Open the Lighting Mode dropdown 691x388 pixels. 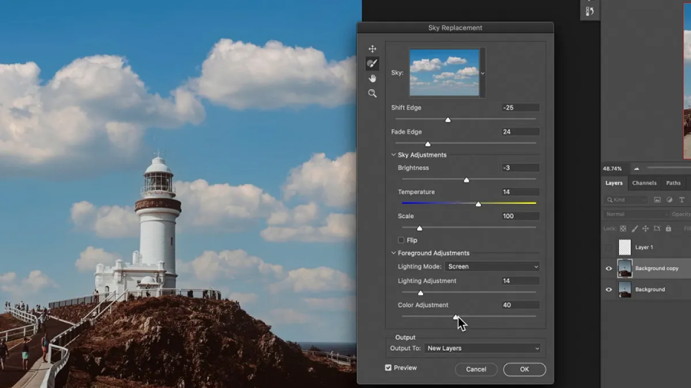click(492, 267)
